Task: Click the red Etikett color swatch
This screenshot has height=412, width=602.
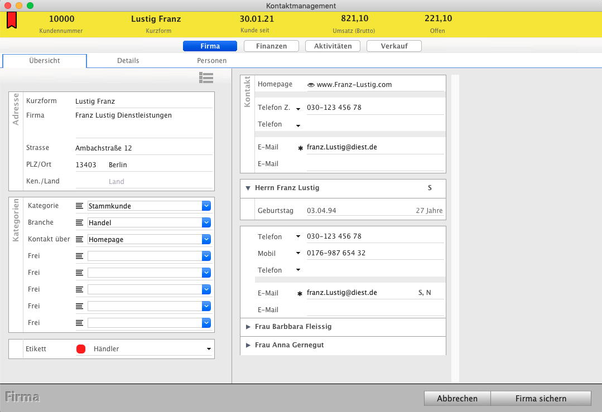Action: [x=81, y=349]
